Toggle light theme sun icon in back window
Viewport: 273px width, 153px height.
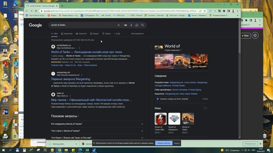[x=255, y=36]
